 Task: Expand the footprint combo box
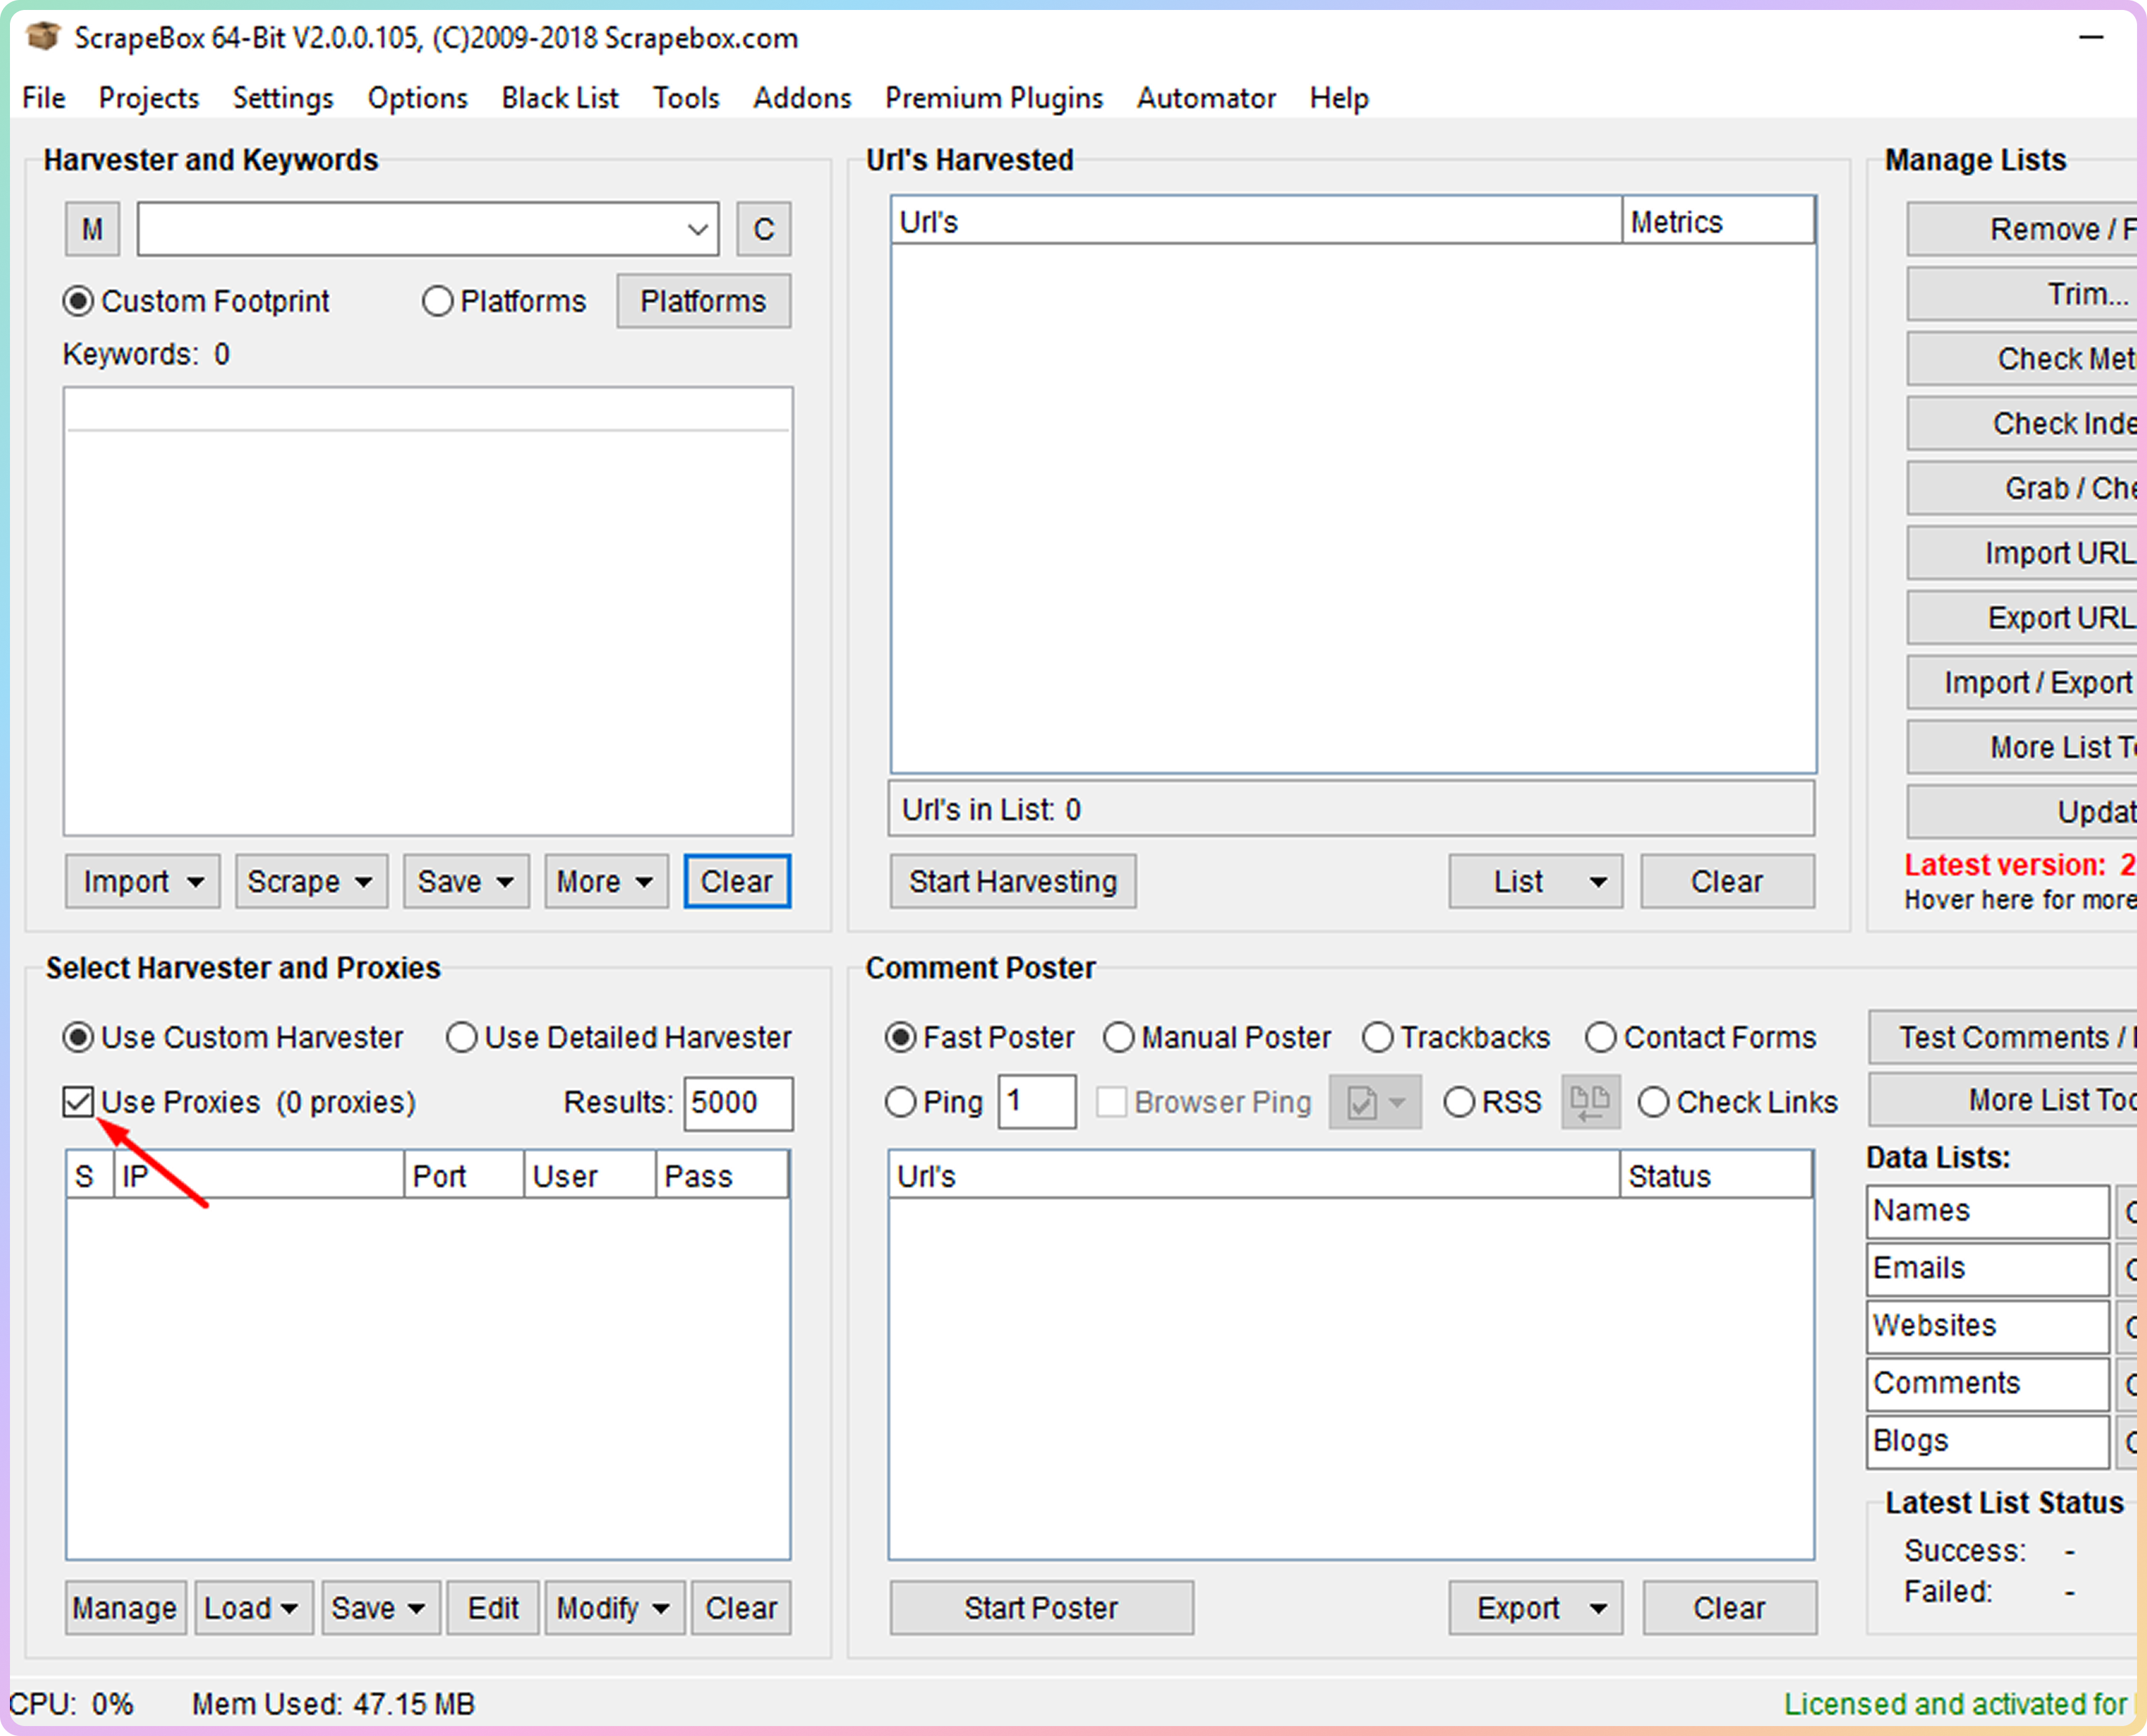click(x=697, y=229)
